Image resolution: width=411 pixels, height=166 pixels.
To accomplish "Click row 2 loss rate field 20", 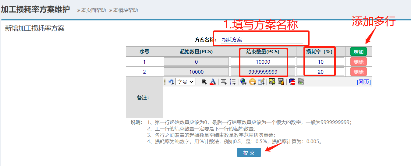I will pos(321,72).
